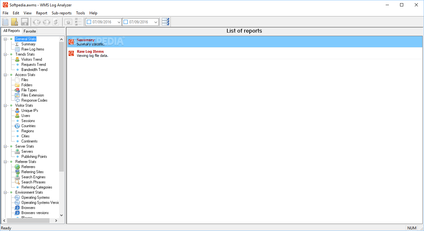Click the forward arrow toolbar button
The height and width of the screenshot is (231, 424).
click(47, 22)
